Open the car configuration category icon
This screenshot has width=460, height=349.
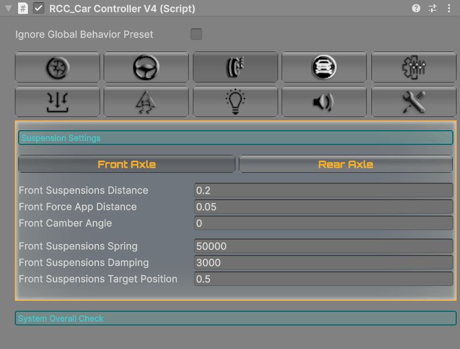(x=324, y=67)
